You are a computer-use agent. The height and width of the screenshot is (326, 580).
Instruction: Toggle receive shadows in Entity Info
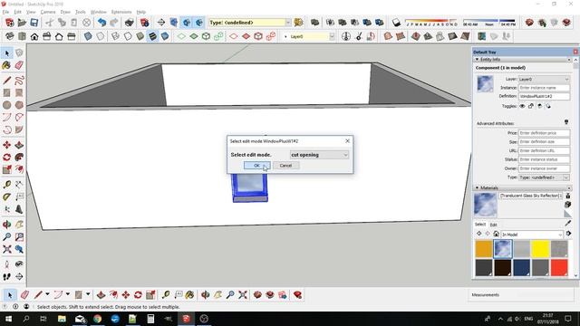coord(539,106)
